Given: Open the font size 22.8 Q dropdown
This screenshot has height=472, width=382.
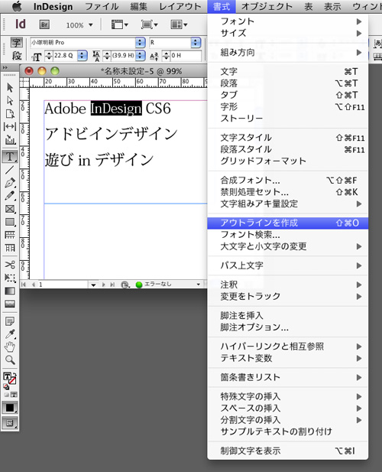Looking at the screenshot, I should (83, 56).
